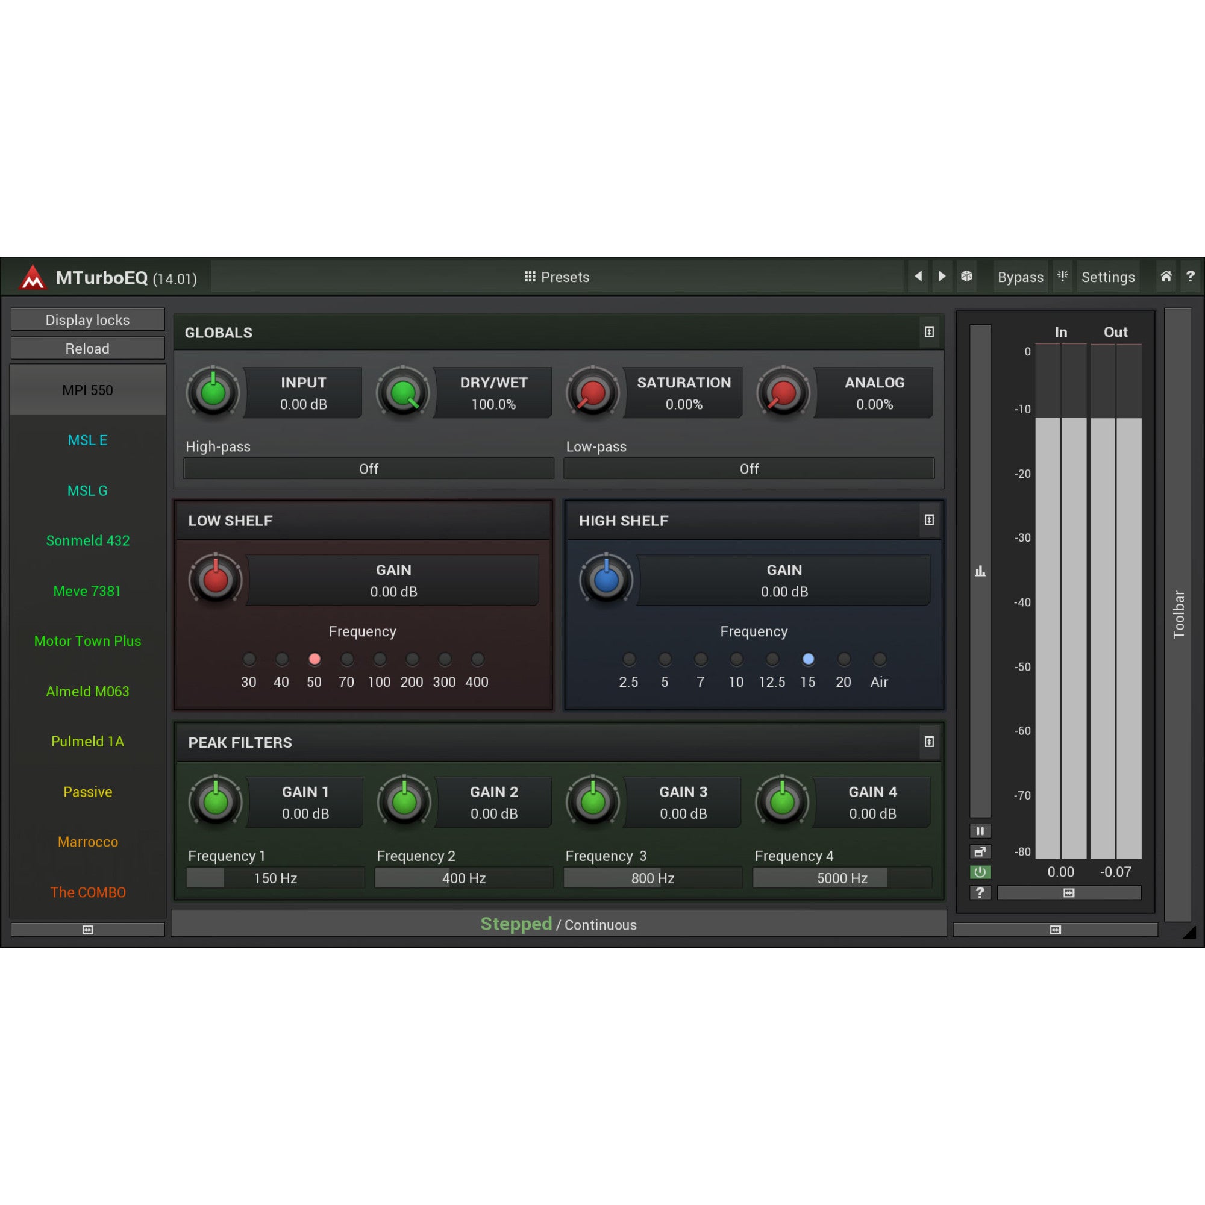1205x1205 pixels.
Task: Pause the meters with the pause icon
Action: pyautogui.click(x=980, y=831)
